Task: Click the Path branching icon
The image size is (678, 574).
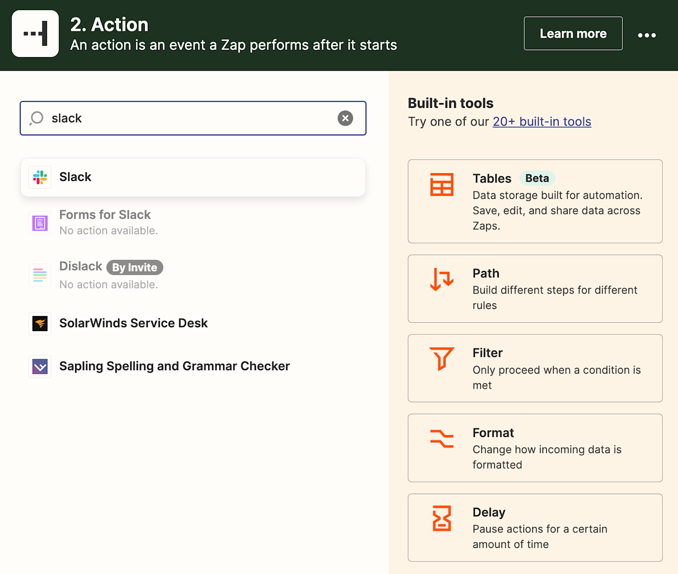Action: pyautogui.click(x=442, y=279)
